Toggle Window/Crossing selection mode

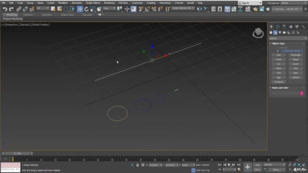click(x=72, y=9)
